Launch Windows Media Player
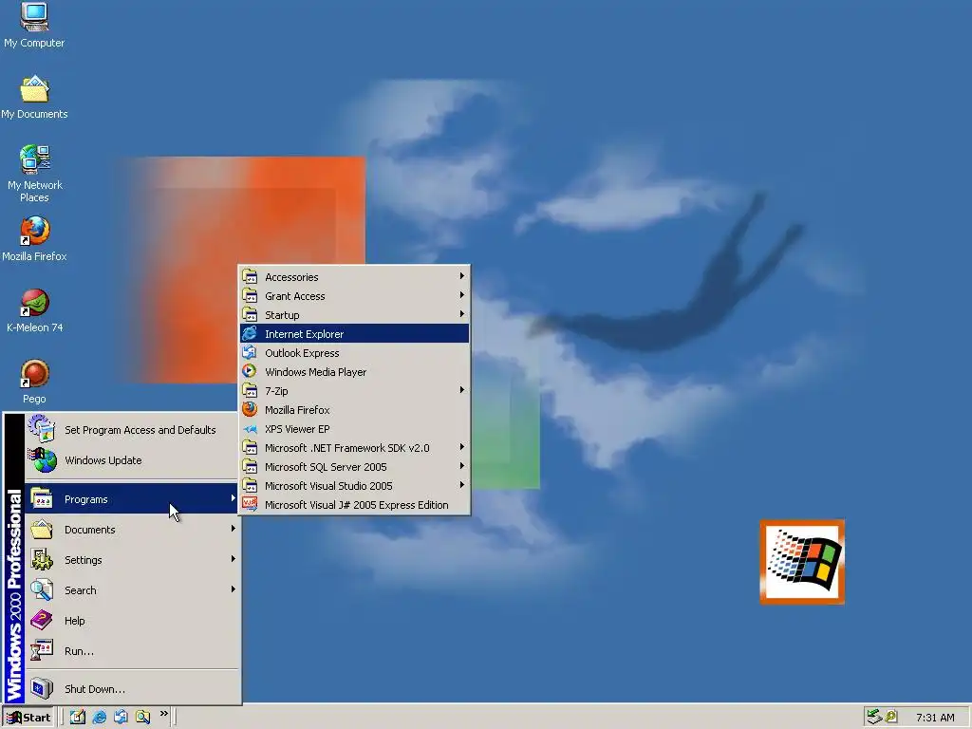The image size is (972, 729). (354, 372)
